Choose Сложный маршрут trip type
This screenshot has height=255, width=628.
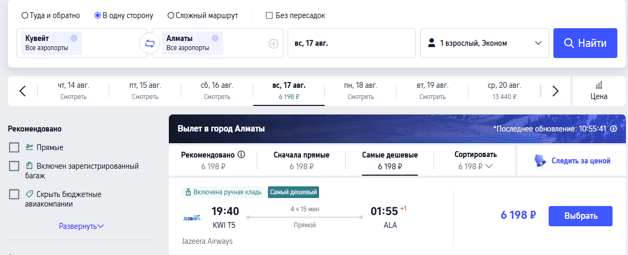click(x=170, y=15)
